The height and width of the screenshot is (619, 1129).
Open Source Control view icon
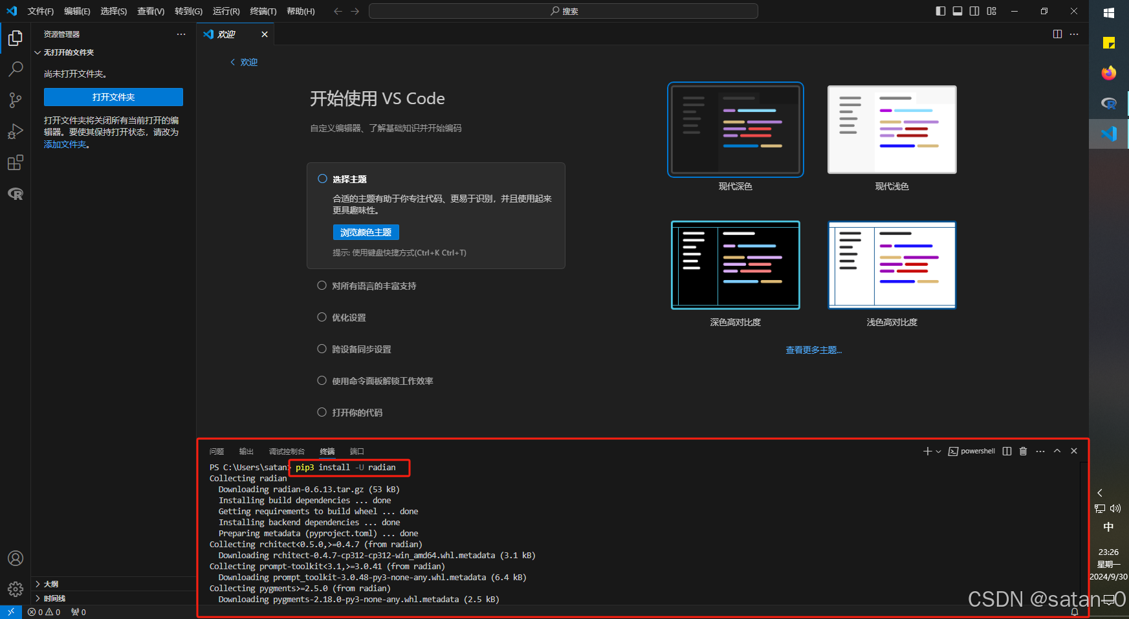(x=16, y=100)
